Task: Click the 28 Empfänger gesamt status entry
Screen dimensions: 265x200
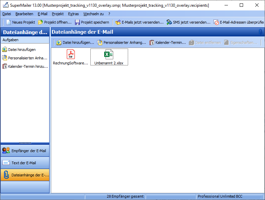Action: (125, 196)
